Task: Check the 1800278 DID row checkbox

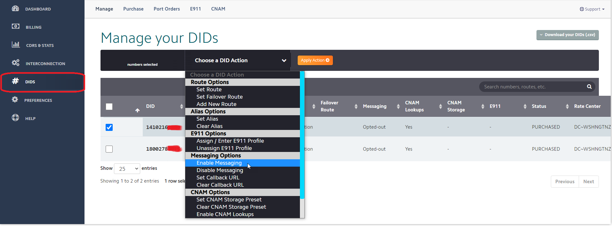Action: tap(109, 149)
